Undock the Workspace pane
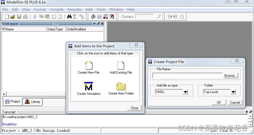Viewport: 254px width, 135px height. 98,24
